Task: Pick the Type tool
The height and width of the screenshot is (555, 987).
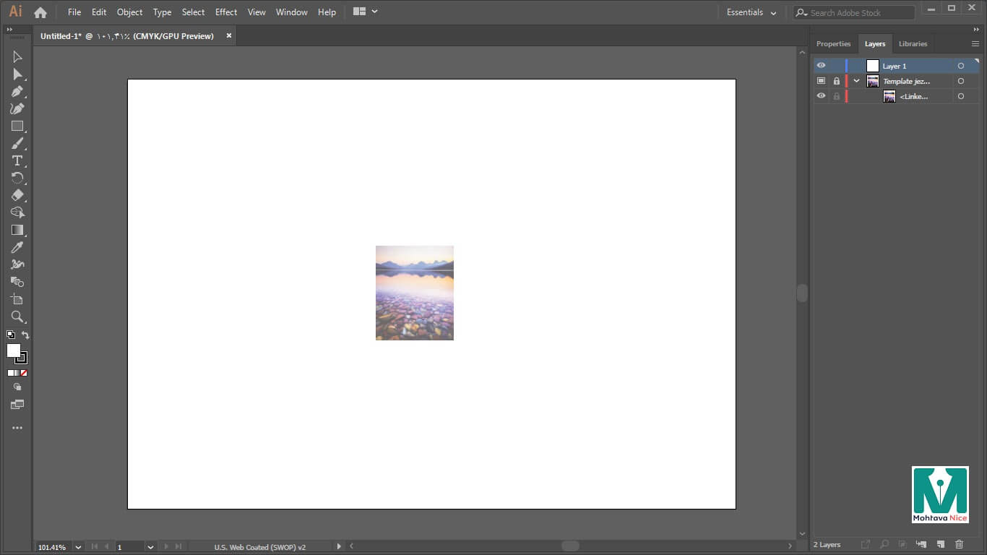Action: [17, 160]
